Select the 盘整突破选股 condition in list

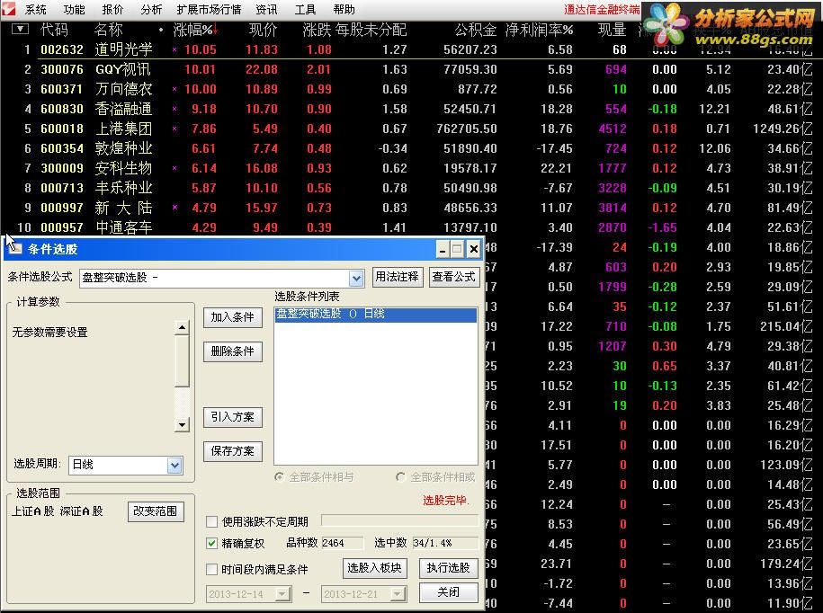[x=376, y=314]
